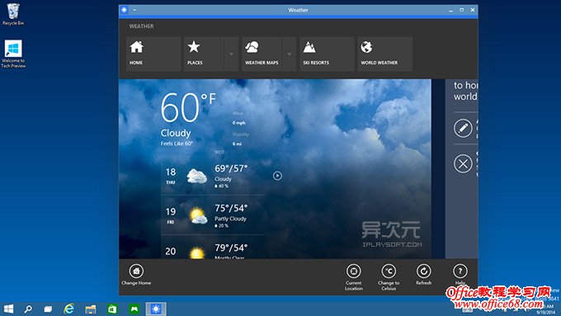The height and width of the screenshot is (316, 561).
Task: Open the Store from the taskbar
Action: coord(112,309)
